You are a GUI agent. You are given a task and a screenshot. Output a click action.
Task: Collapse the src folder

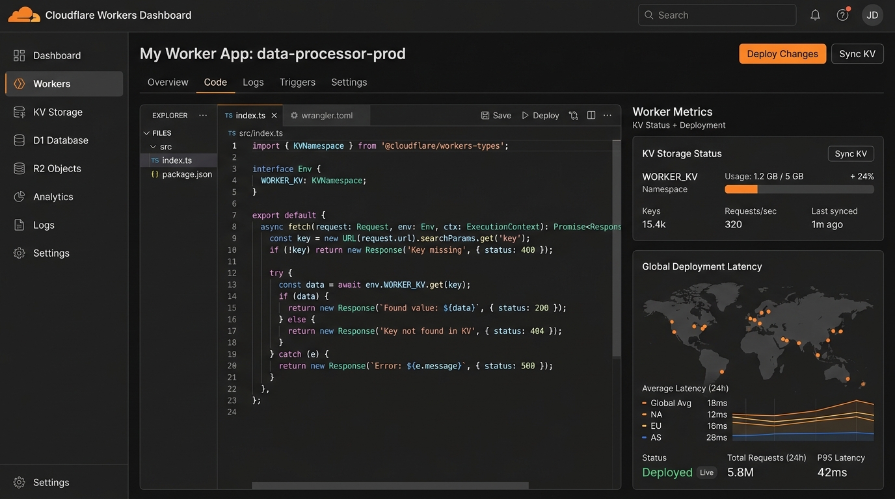154,147
